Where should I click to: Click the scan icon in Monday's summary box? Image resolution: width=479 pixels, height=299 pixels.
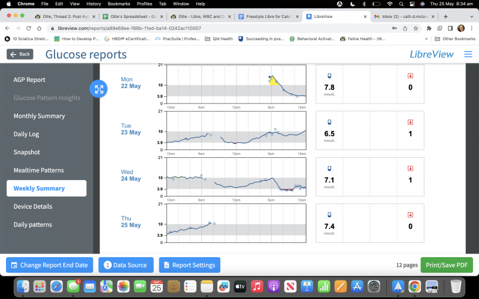click(329, 76)
